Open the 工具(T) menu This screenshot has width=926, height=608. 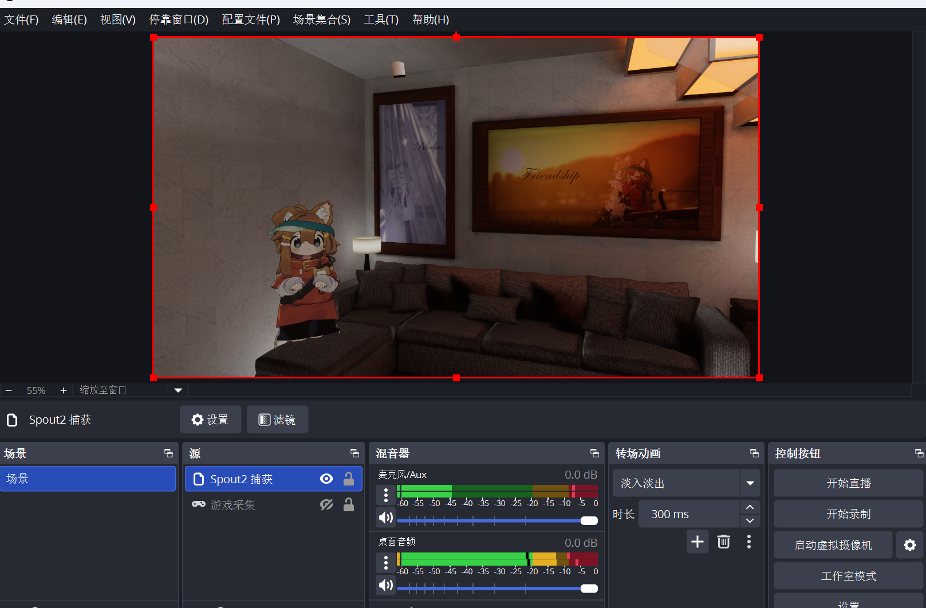381,19
